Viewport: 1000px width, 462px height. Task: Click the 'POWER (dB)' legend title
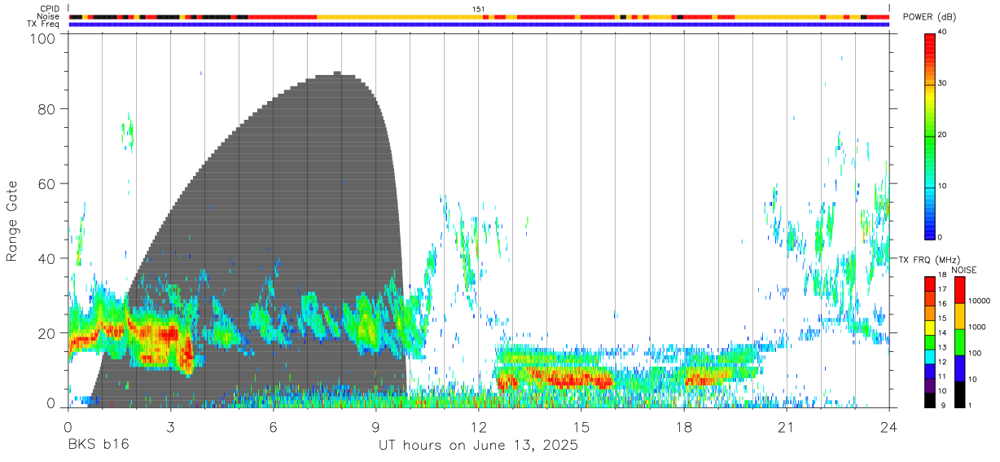pyautogui.click(x=930, y=18)
